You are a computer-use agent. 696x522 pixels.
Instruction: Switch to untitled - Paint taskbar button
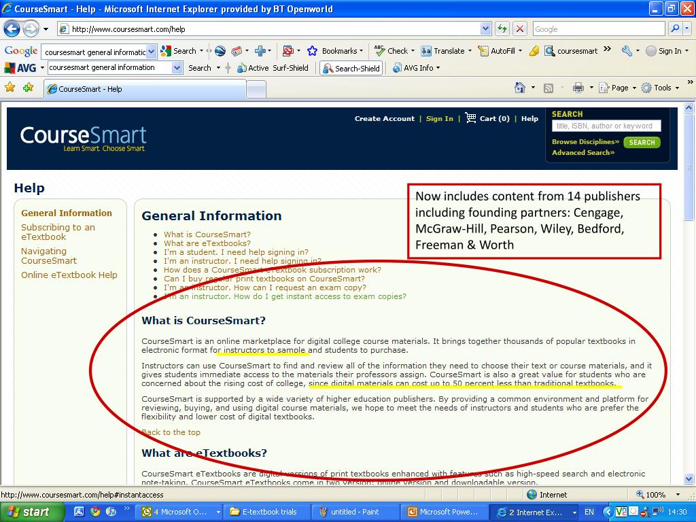point(355,512)
